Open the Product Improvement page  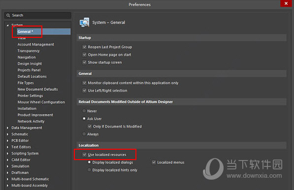click(x=35, y=115)
